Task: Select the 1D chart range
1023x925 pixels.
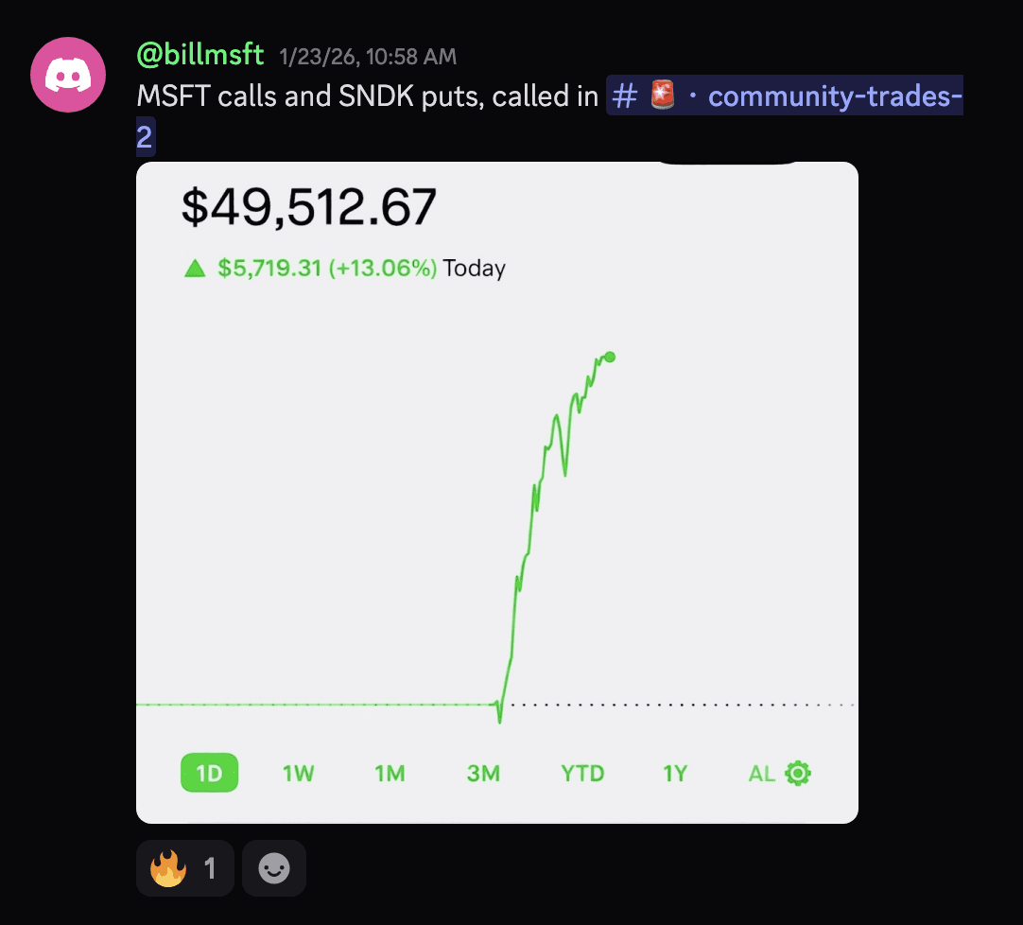Action: [x=210, y=774]
